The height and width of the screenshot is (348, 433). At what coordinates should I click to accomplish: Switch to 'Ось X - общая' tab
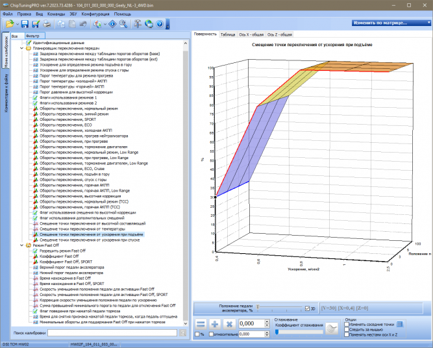click(251, 34)
